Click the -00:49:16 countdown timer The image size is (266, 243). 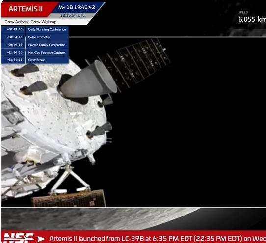point(15,45)
